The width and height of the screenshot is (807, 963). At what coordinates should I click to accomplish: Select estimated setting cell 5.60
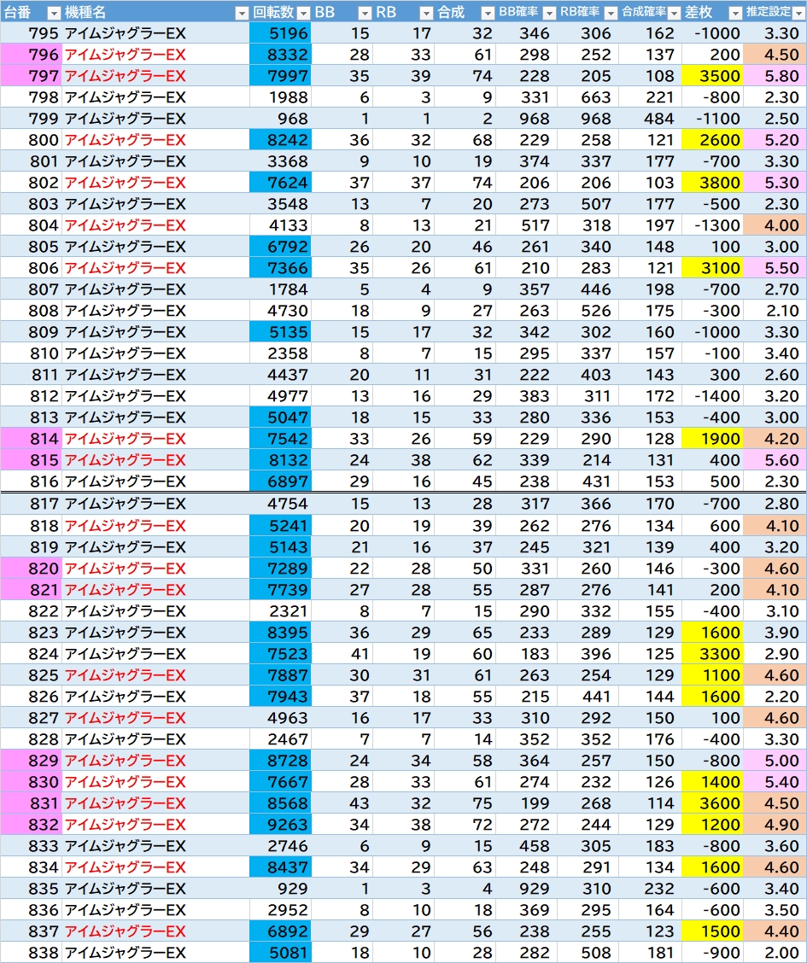[775, 460]
